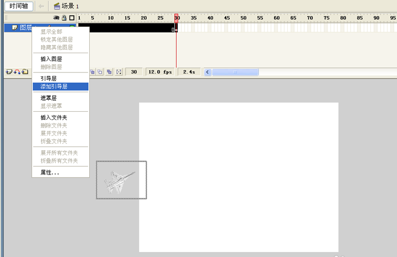This screenshot has width=397, height=257.
Task: Choose 插入图层 from the context menu
Action: (61, 59)
